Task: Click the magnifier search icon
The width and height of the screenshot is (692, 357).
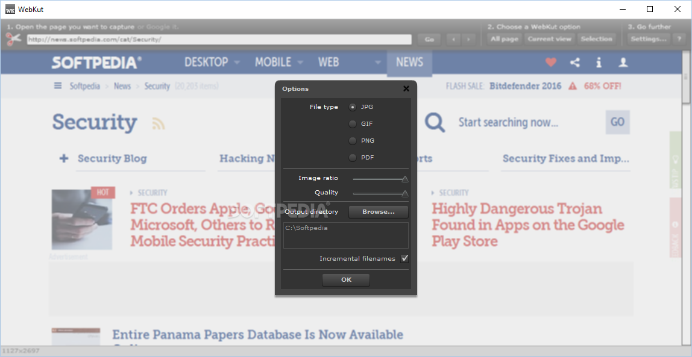Action: (435, 122)
